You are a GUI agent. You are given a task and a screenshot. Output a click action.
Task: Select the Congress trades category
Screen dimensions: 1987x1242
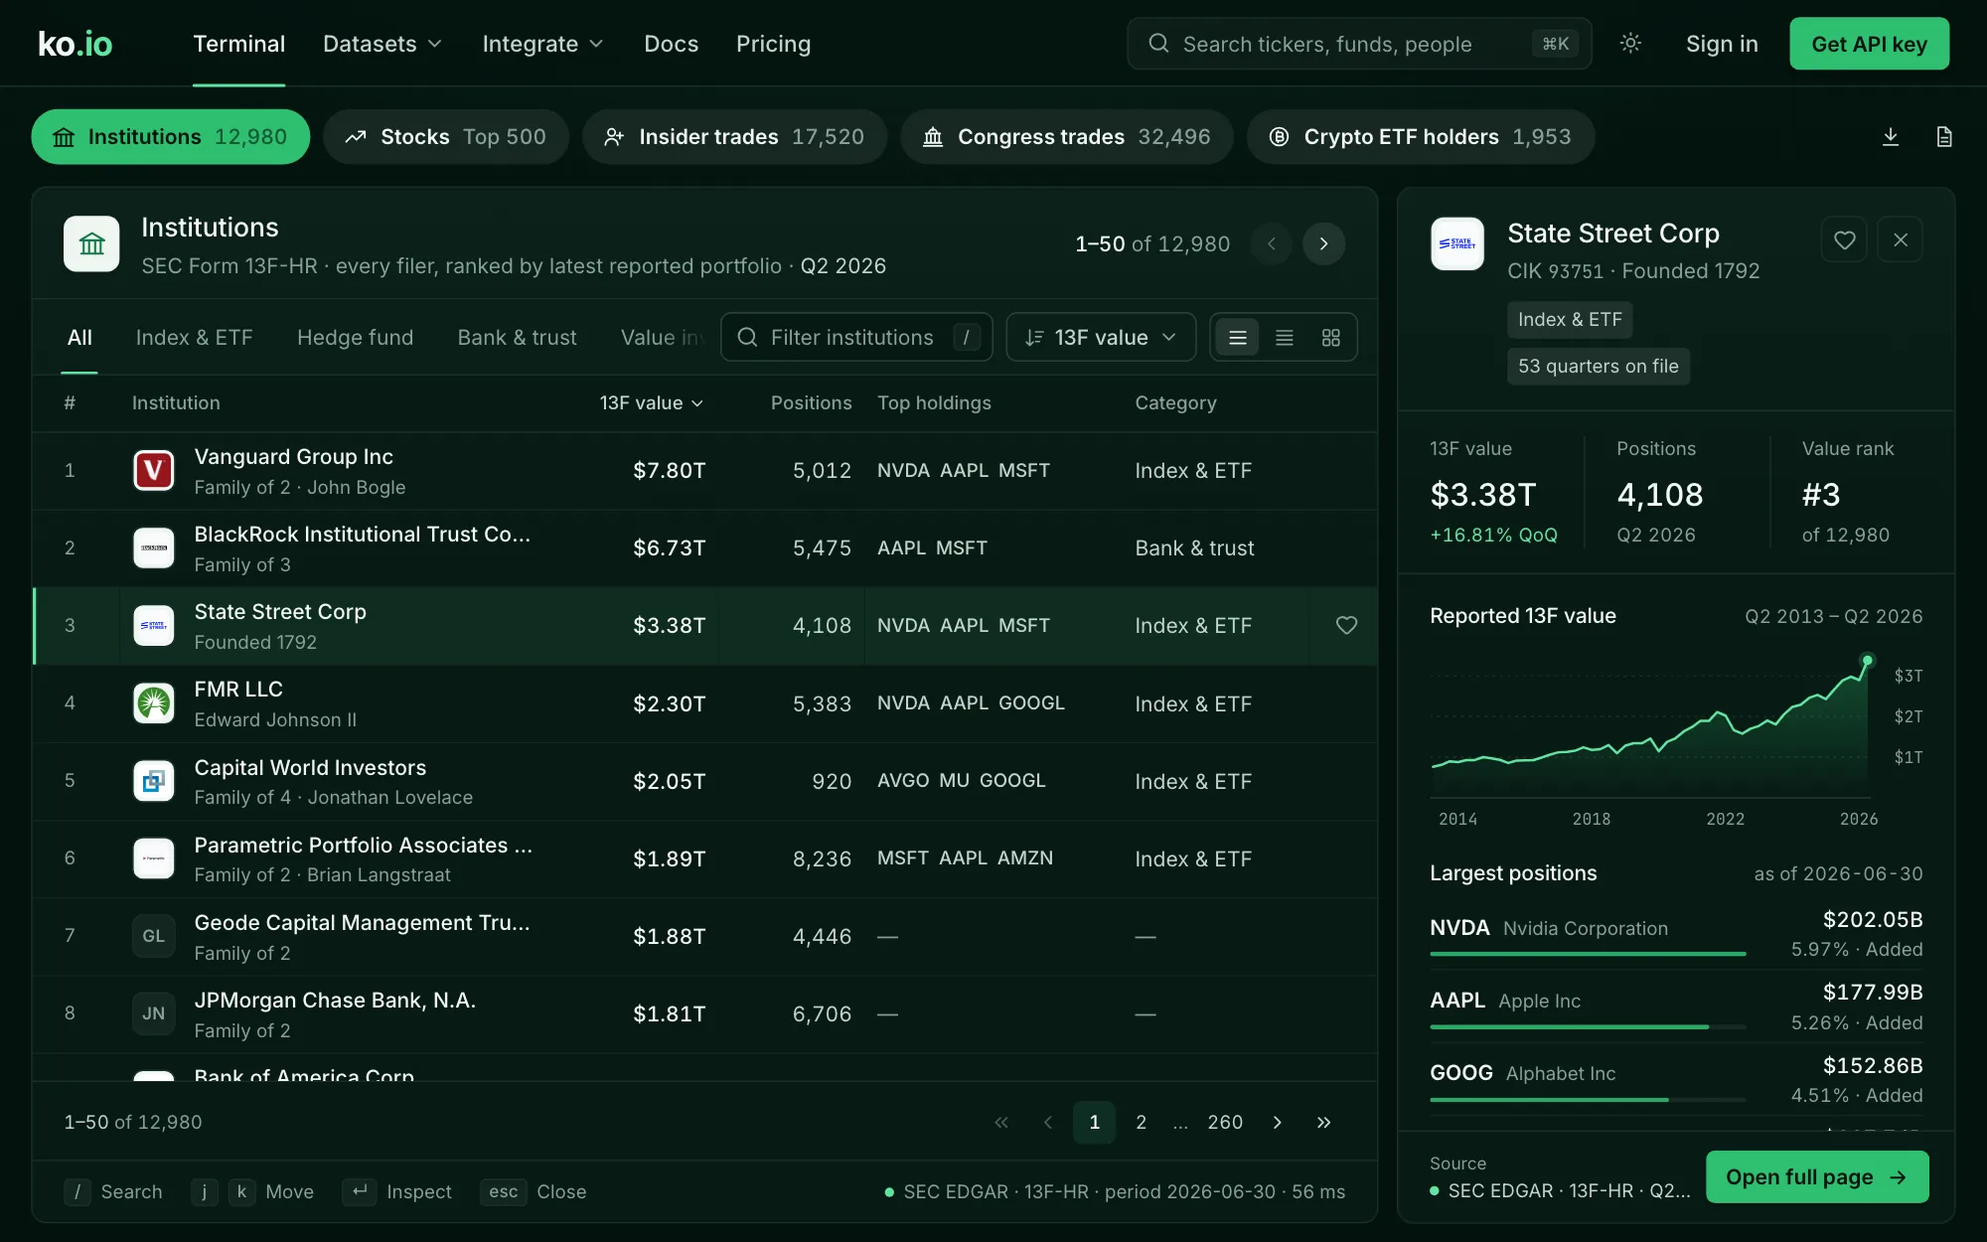1067,137
